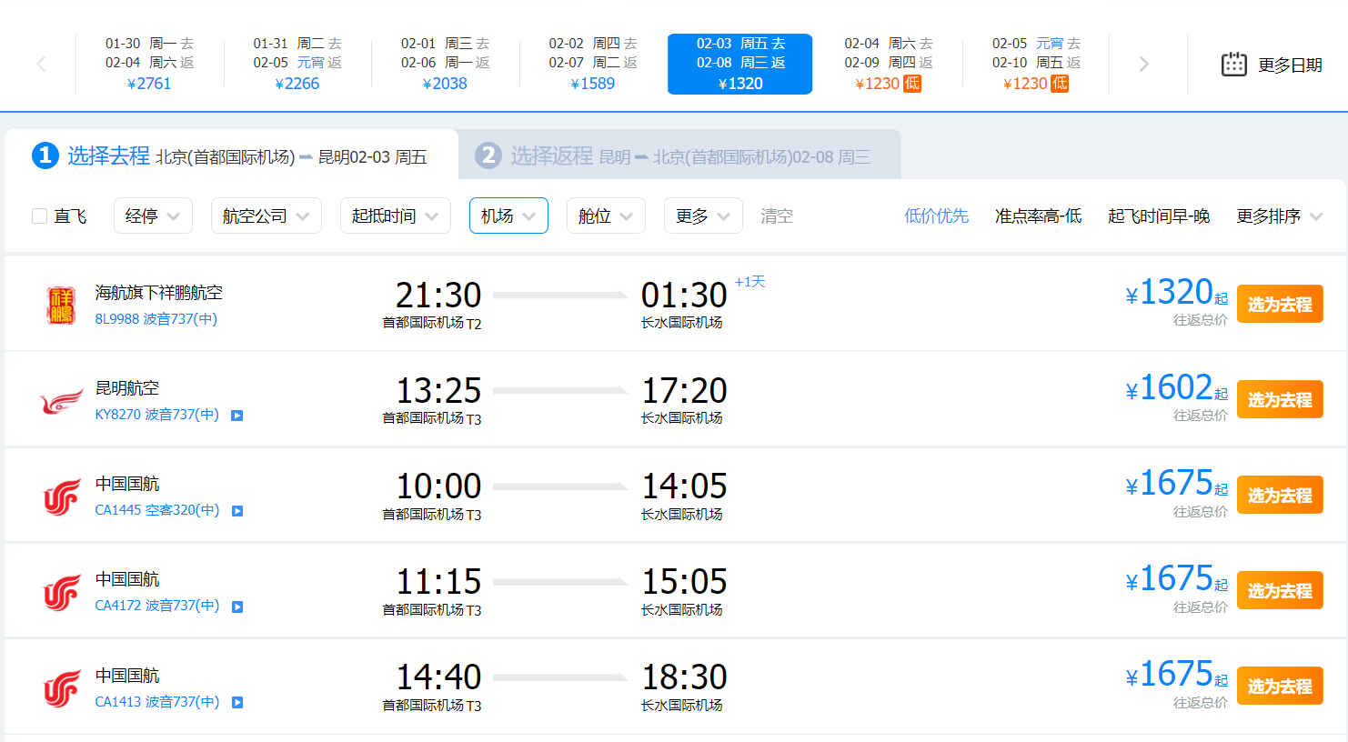
Task: Click the blue play icon beside CA1445
Action: pos(237,511)
